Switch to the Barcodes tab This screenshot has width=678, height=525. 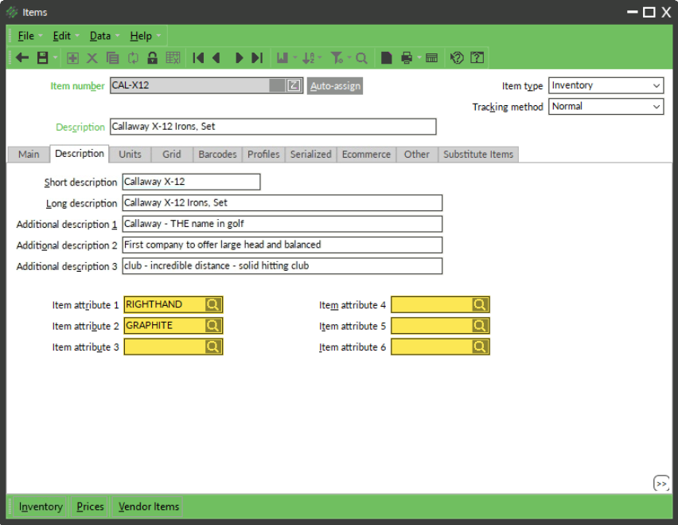click(x=217, y=155)
